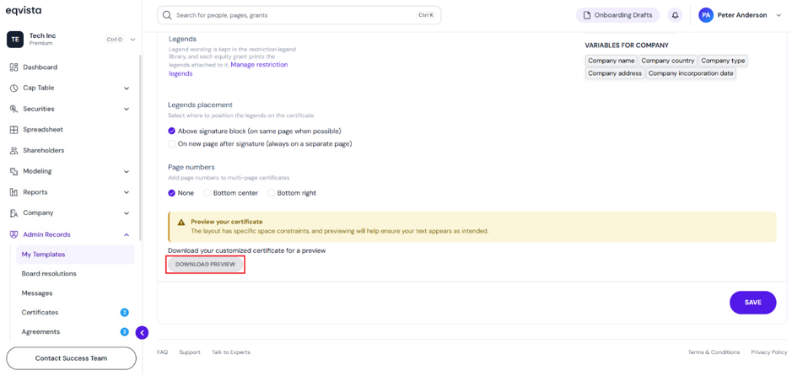Open the notifications bell
792x376 pixels.
[x=675, y=15]
